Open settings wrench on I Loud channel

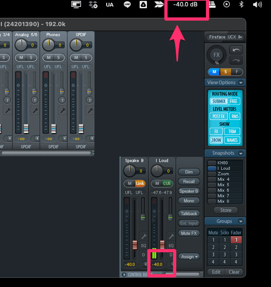[171, 236]
